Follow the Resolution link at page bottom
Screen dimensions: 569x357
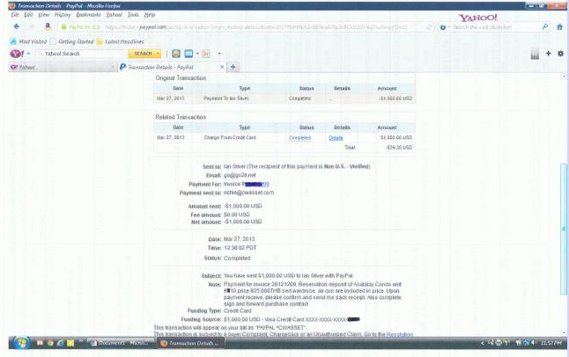400,334
